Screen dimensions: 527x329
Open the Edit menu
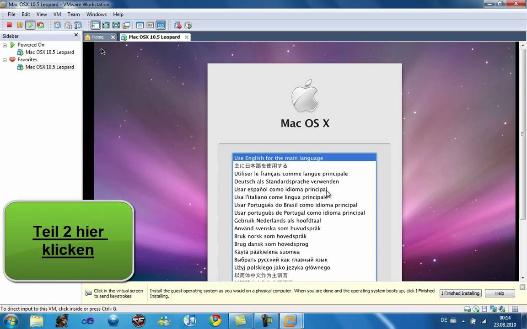pos(26,15)
